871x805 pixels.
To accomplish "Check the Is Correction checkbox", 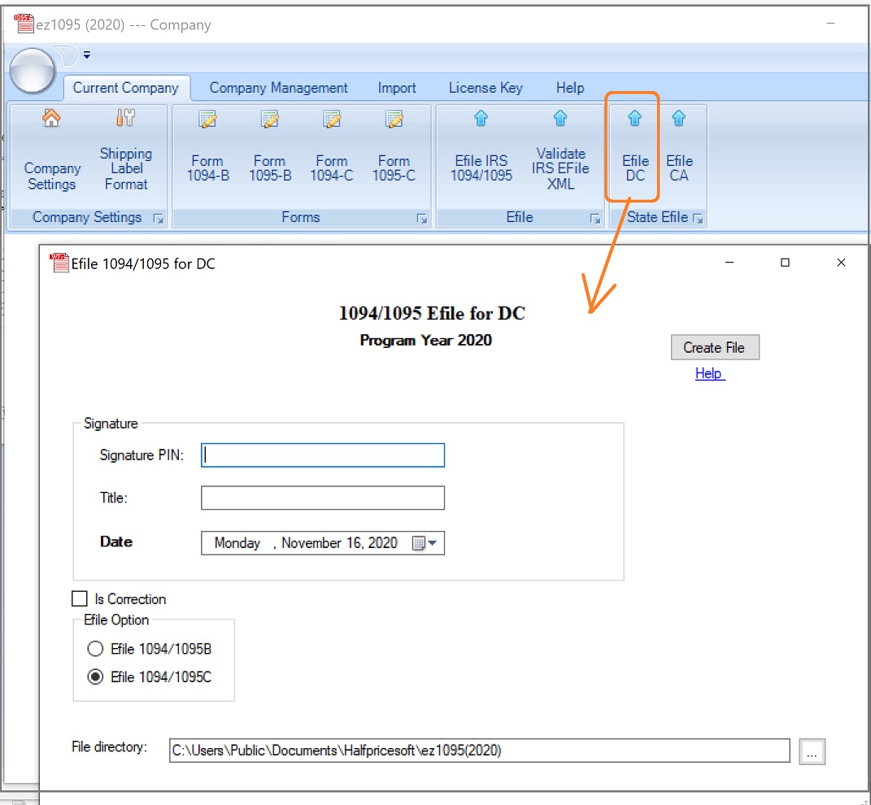I will [80, 599].
